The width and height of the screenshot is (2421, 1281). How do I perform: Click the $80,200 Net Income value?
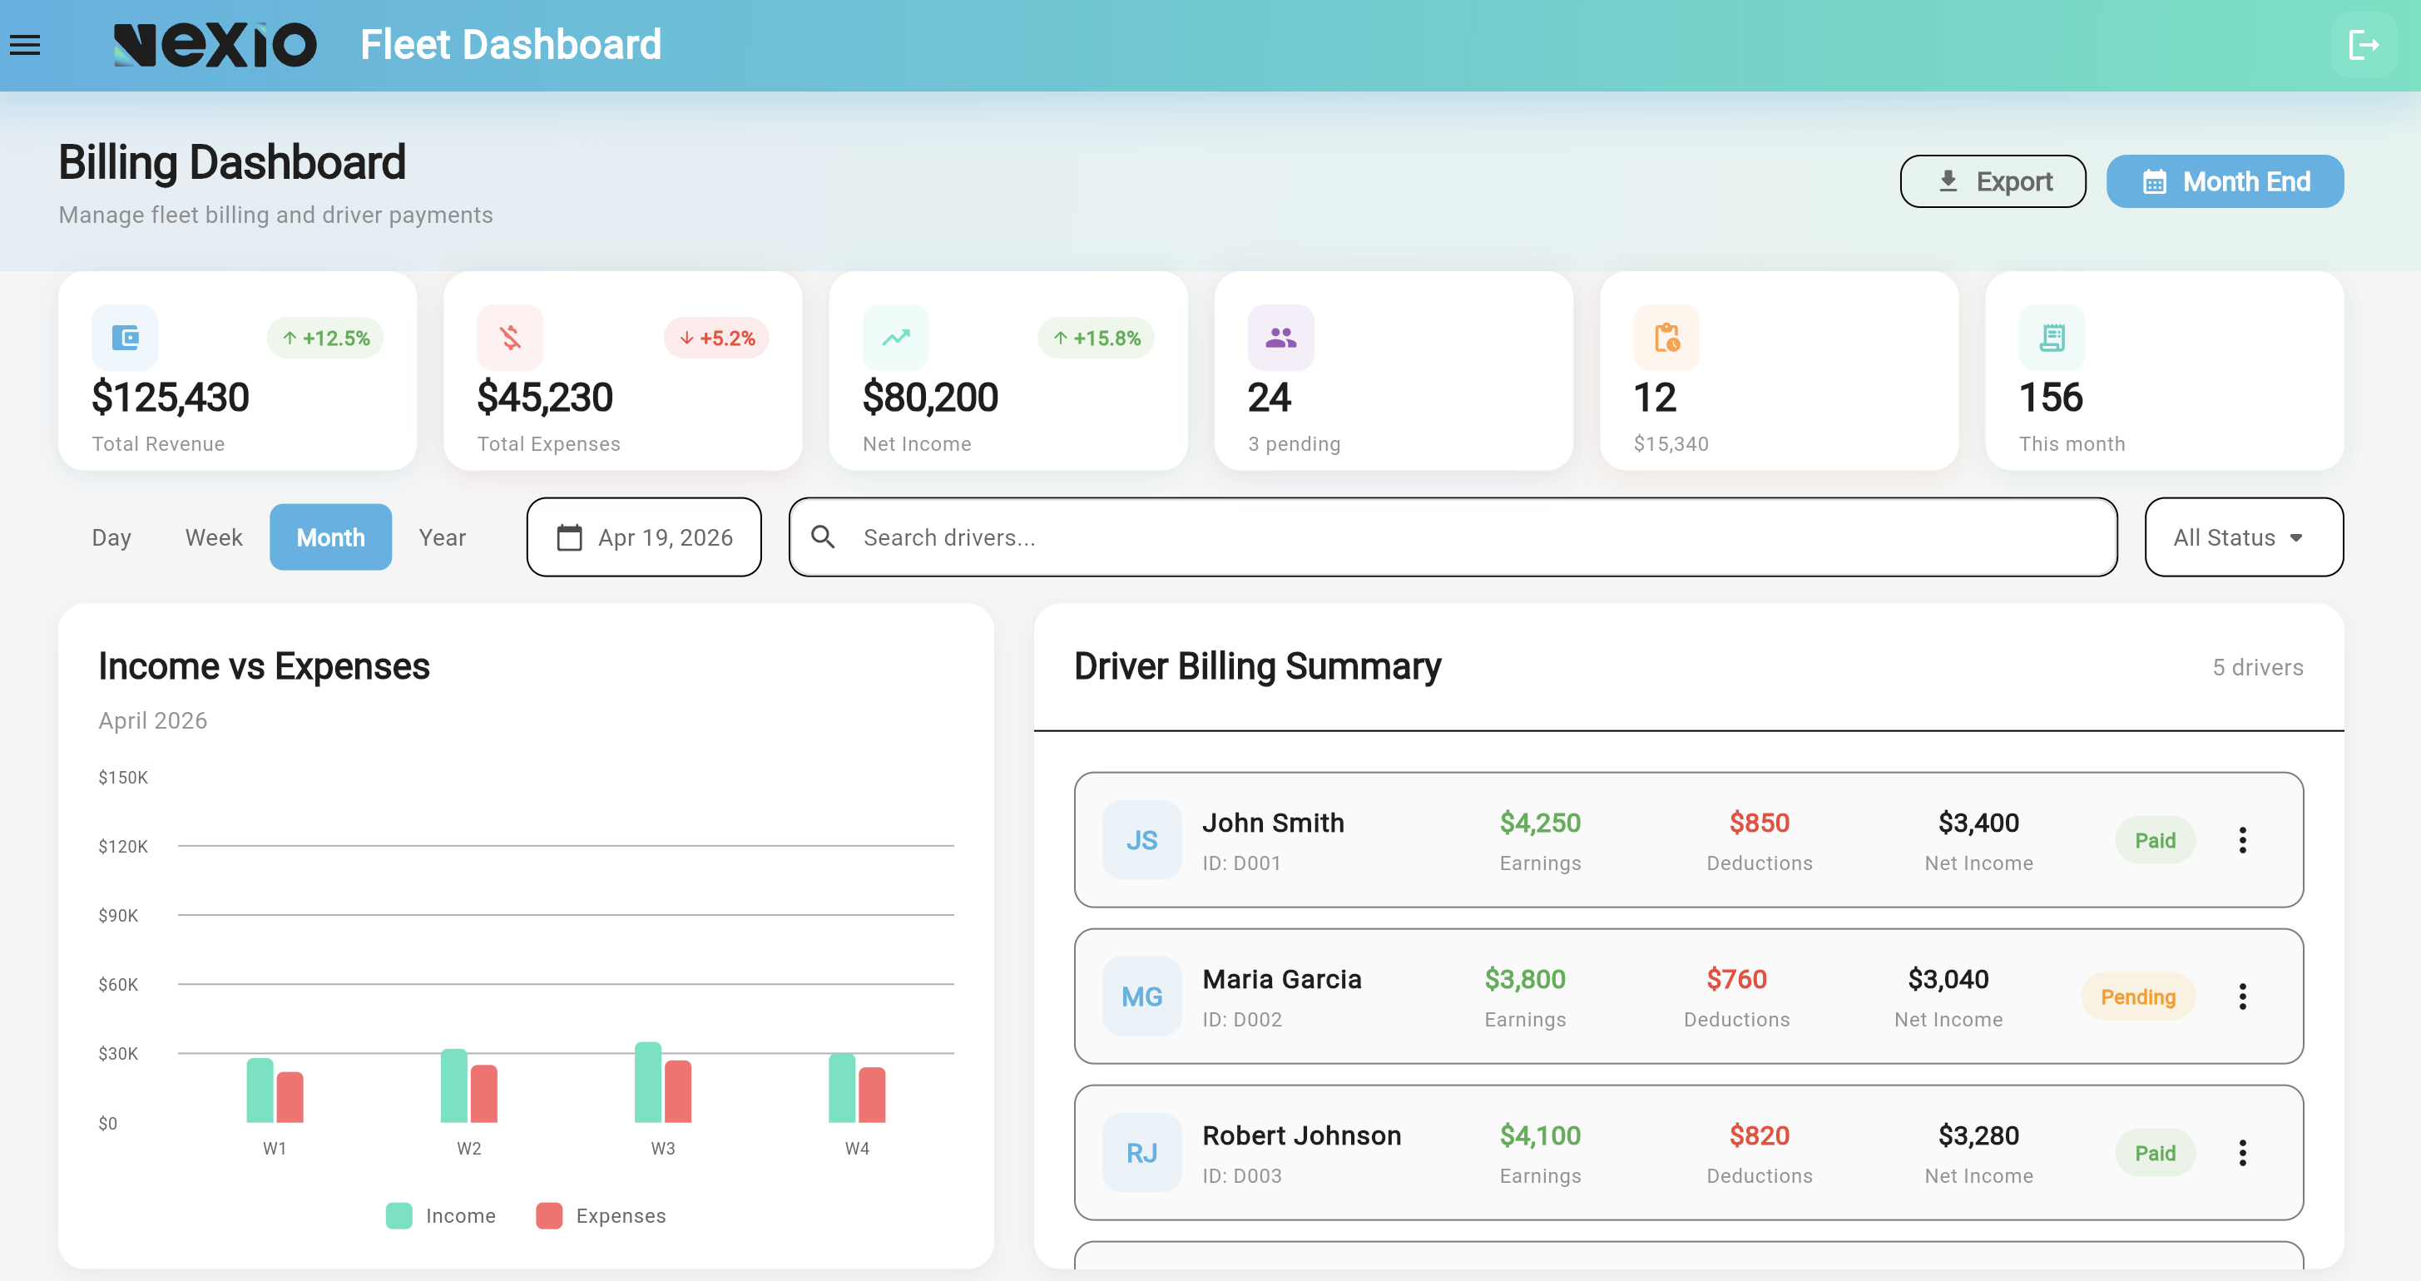(x=930, y=398)
